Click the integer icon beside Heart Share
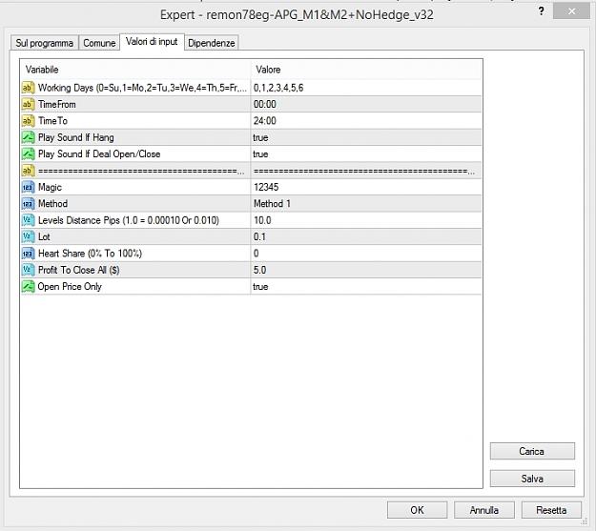Screen dimensions: 596x531 (28, 254)
